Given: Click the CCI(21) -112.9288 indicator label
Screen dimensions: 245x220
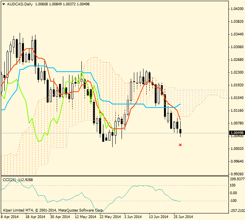Looking at the screenshot, I should coord(18,180).
